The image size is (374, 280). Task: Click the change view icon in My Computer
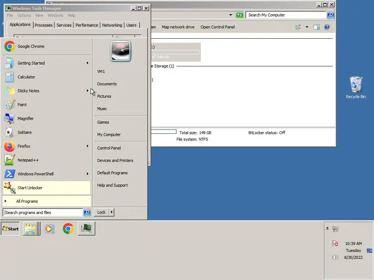point(298,27)
